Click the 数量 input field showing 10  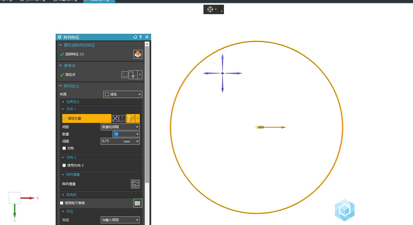point(124,134)
